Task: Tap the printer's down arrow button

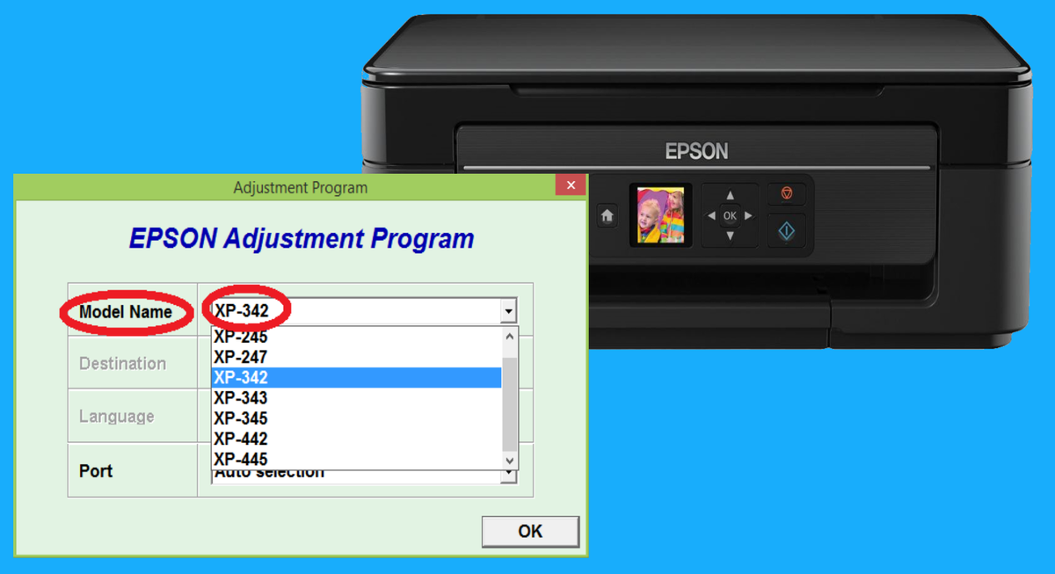Action: tap(730, 236)
